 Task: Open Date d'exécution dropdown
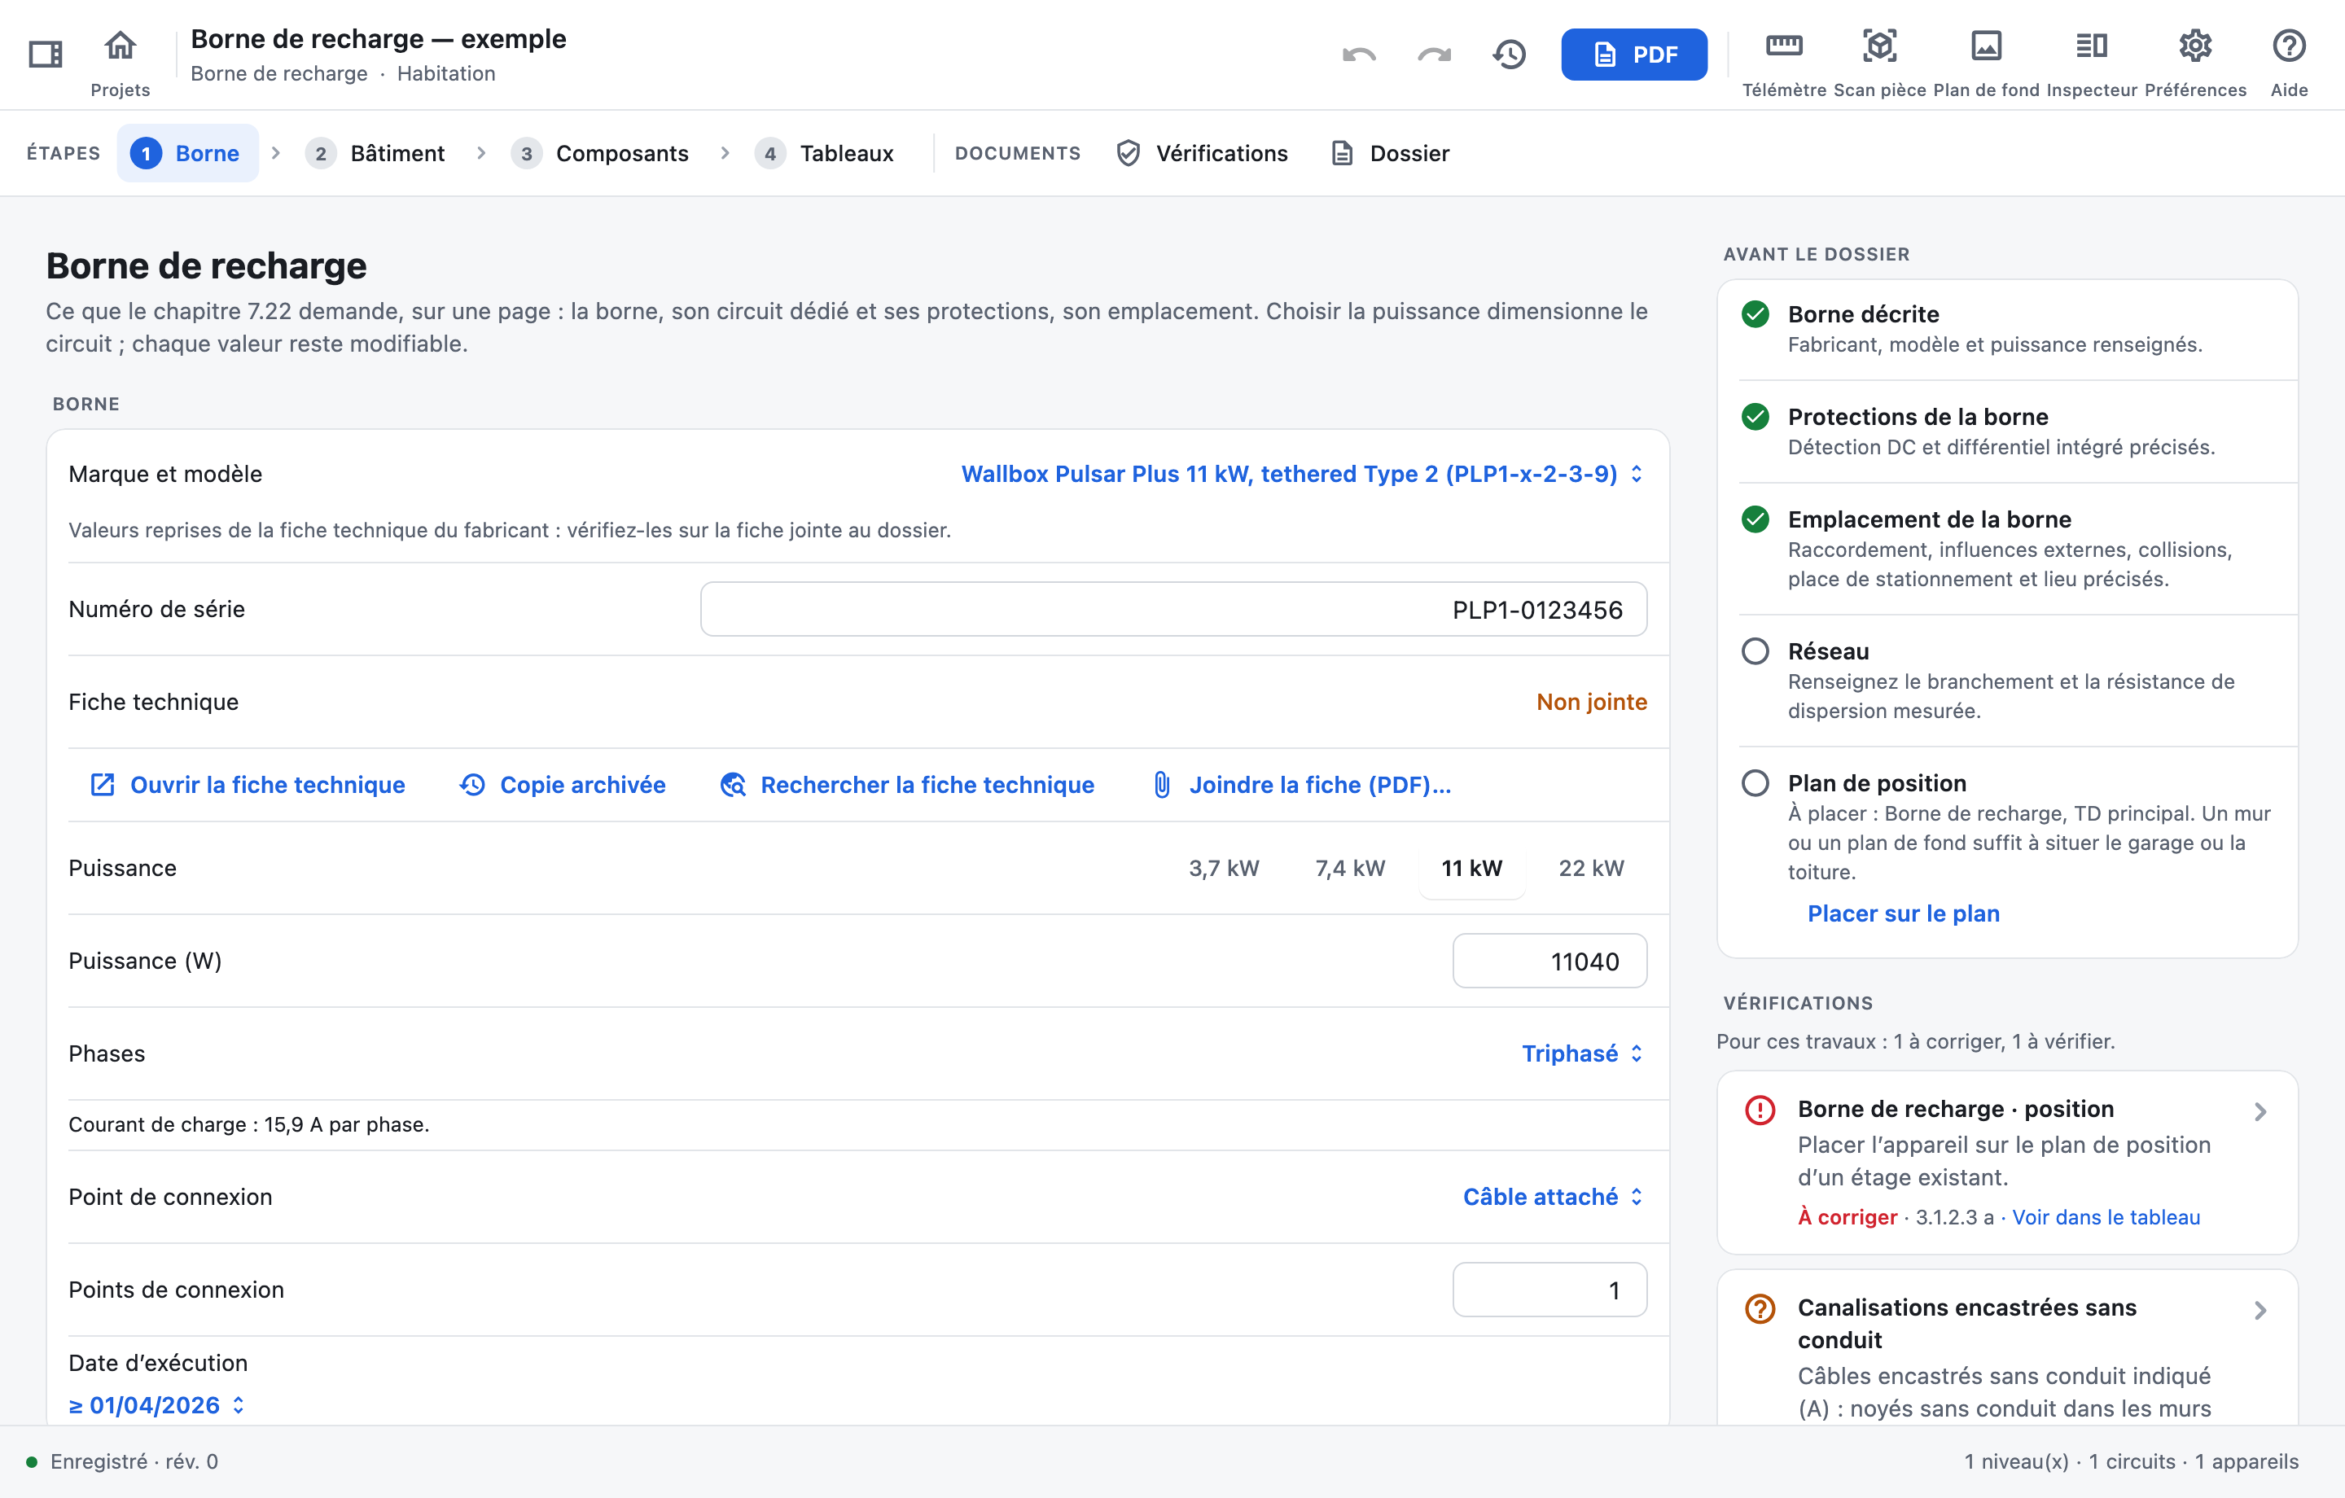[156, 1405]
